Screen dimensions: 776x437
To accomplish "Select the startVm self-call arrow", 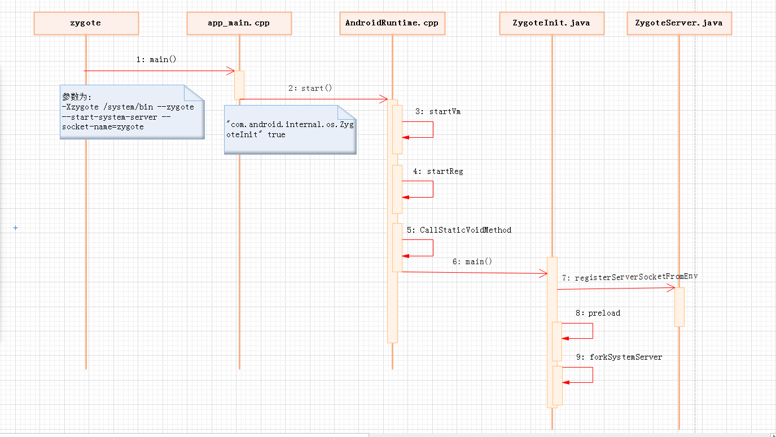I will click(418, 129).
